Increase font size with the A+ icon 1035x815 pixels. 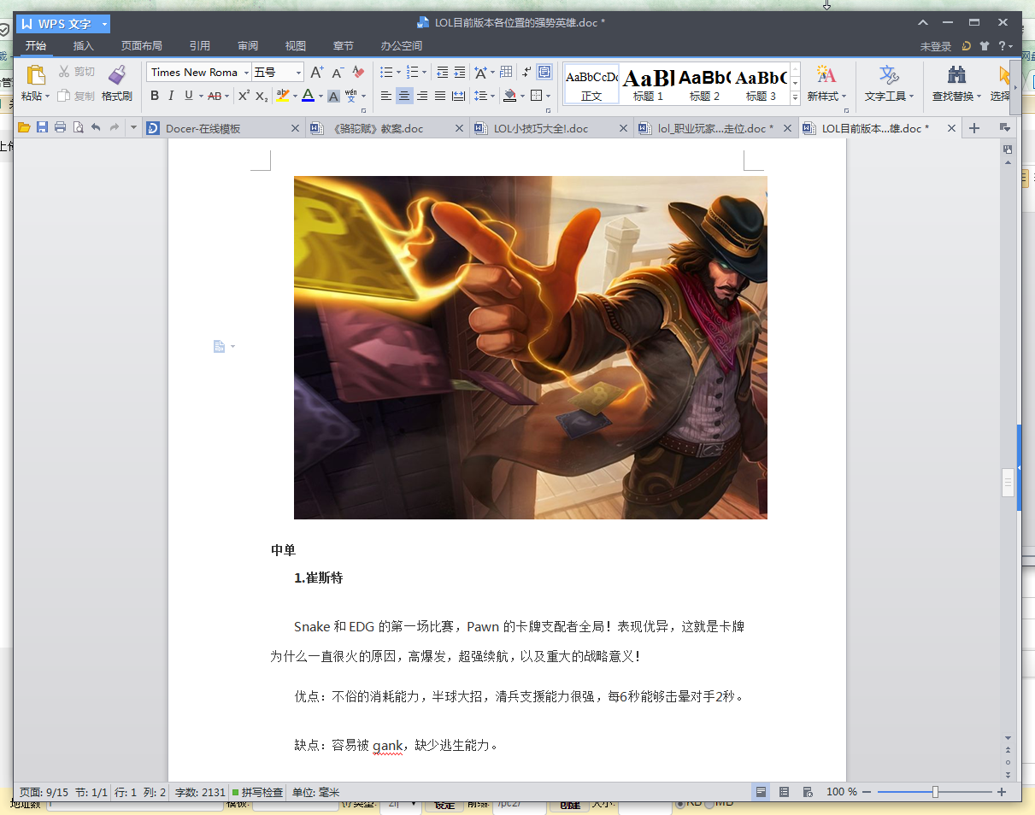click(316, 73)
